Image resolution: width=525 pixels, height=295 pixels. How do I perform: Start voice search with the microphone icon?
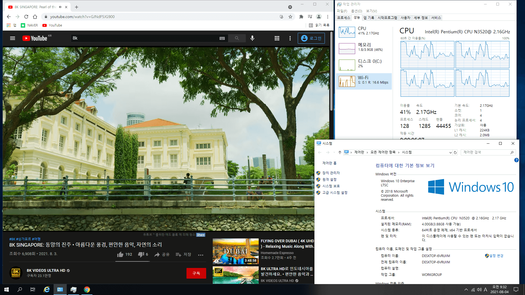click(x=252, y=38)
